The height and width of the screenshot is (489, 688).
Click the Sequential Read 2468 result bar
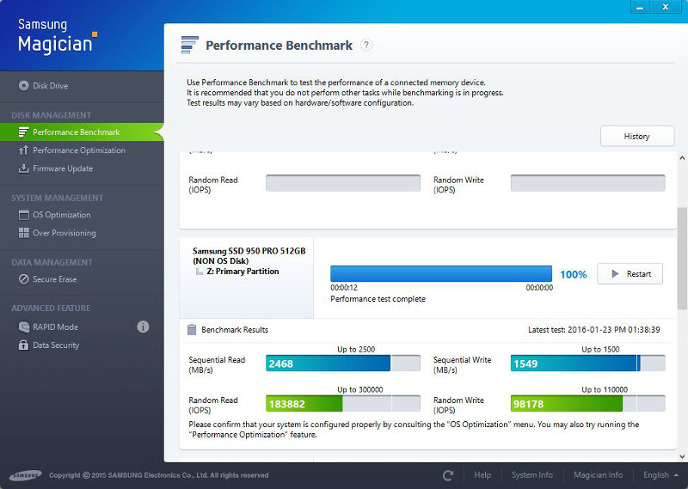click(x=342, y=364)
